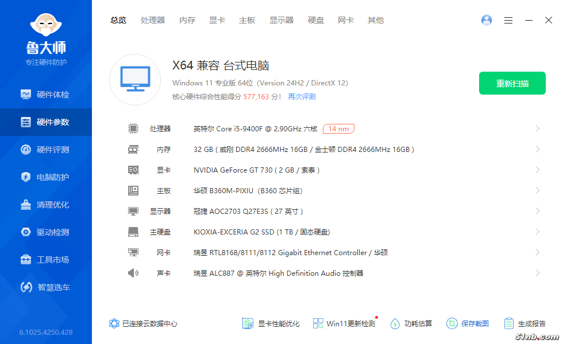Image resolution: width=563 pixels, height=344 pixels.
Task: Click the display monitor row icon
Action: (133, 212)
